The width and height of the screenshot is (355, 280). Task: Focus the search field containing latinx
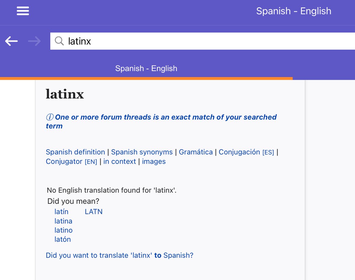(x=203, y=41)
